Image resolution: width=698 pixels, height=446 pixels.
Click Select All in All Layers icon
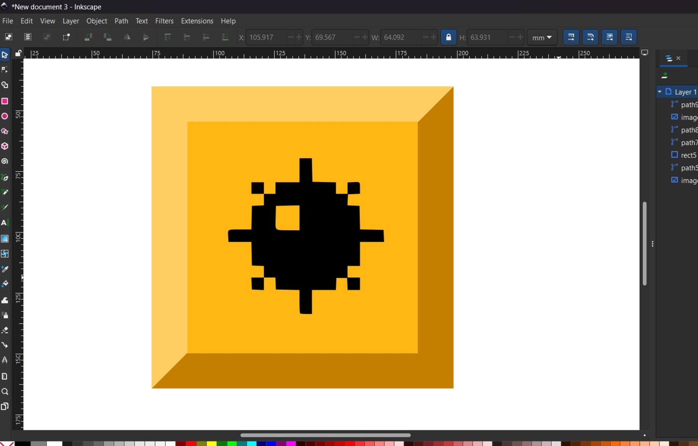coord(28,37)
